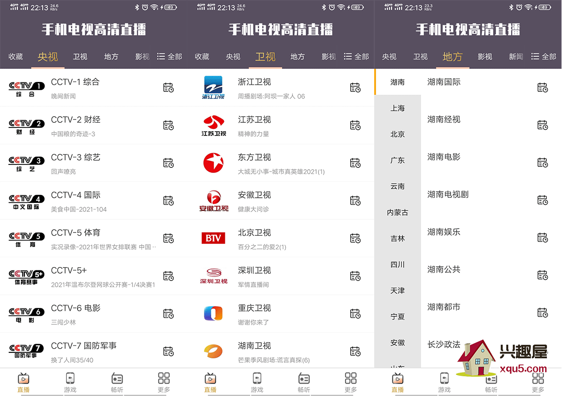Select 内蒙古 in the province list
This screenshot has width=562, height=396.
(398, 212)
